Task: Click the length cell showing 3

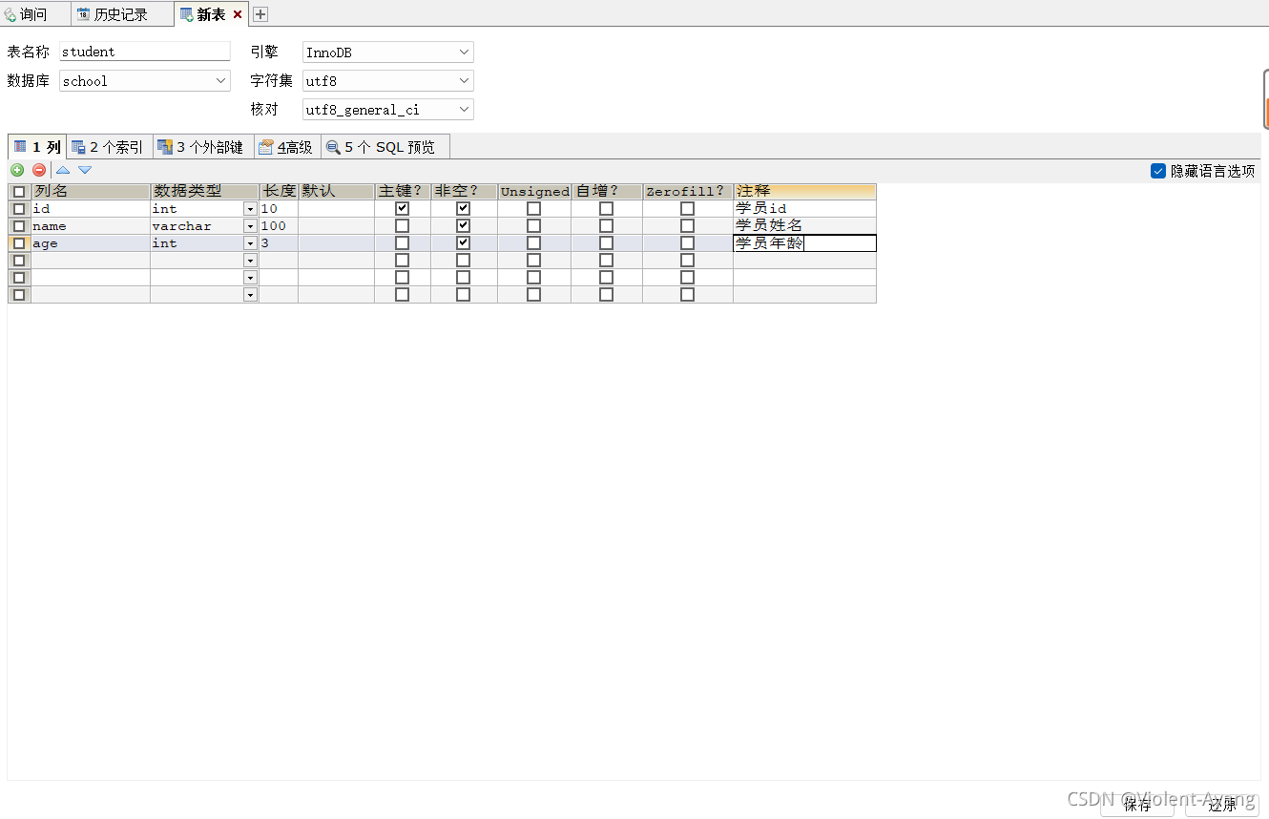Action: click(x=279, y=242)
